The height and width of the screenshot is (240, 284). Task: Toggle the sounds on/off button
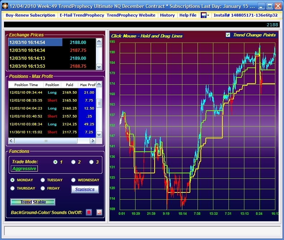tap(99, 212)
